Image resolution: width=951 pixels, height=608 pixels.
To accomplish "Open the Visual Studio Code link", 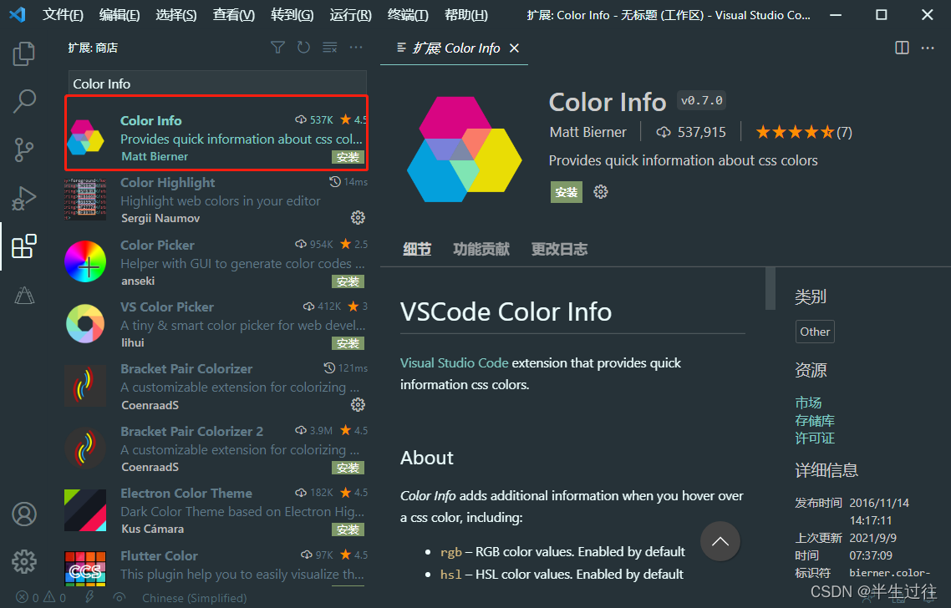I will pyautogui.click(x=455, y=363).
